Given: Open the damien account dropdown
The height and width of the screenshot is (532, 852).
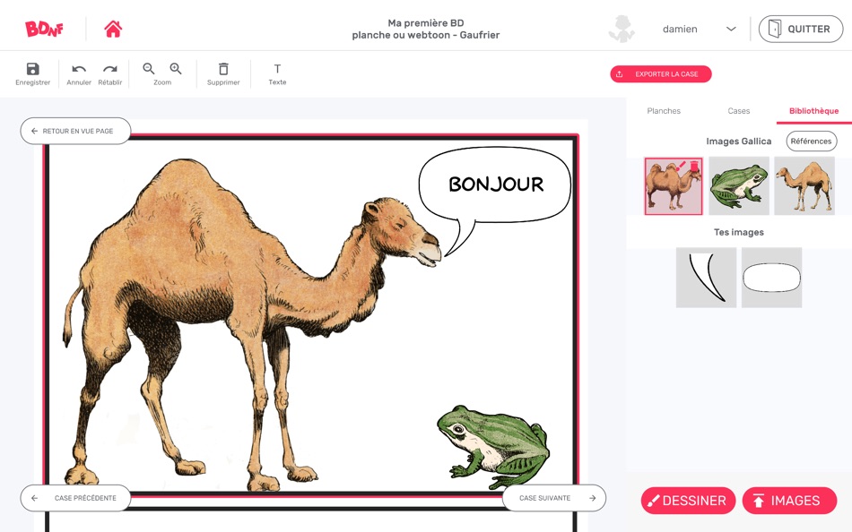Looking at the screenshot, I should (731, 29).
